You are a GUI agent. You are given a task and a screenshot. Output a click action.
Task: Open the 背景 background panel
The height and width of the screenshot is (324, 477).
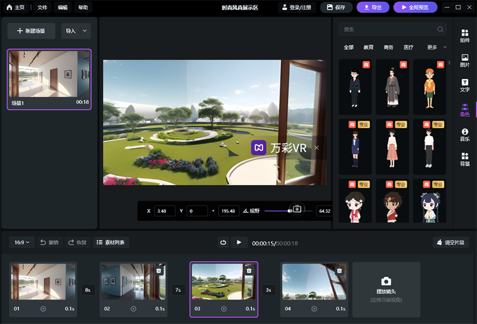tap(464, 159)
